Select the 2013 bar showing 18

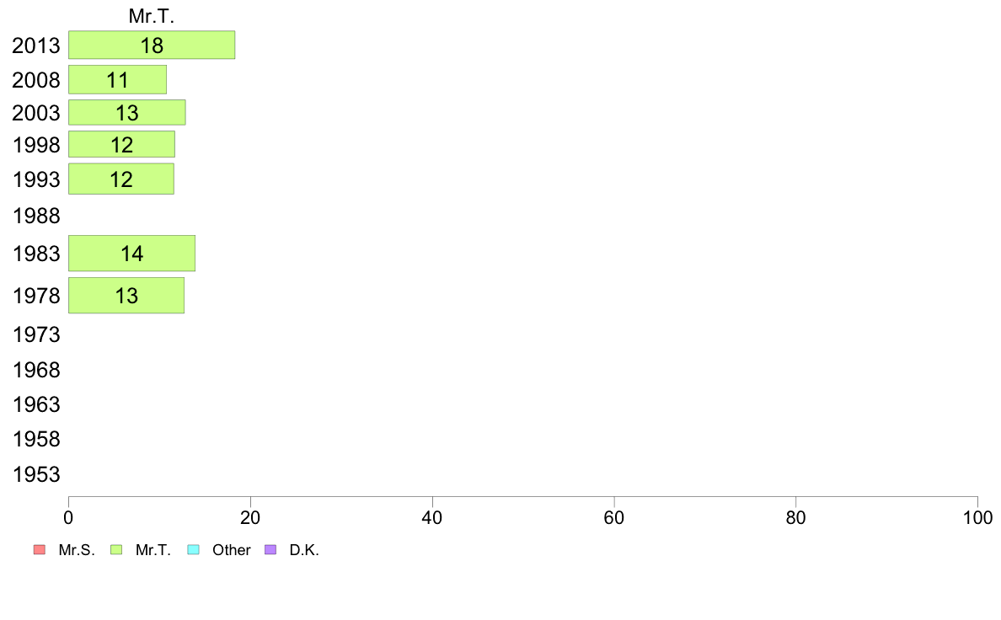coord(152,45)
